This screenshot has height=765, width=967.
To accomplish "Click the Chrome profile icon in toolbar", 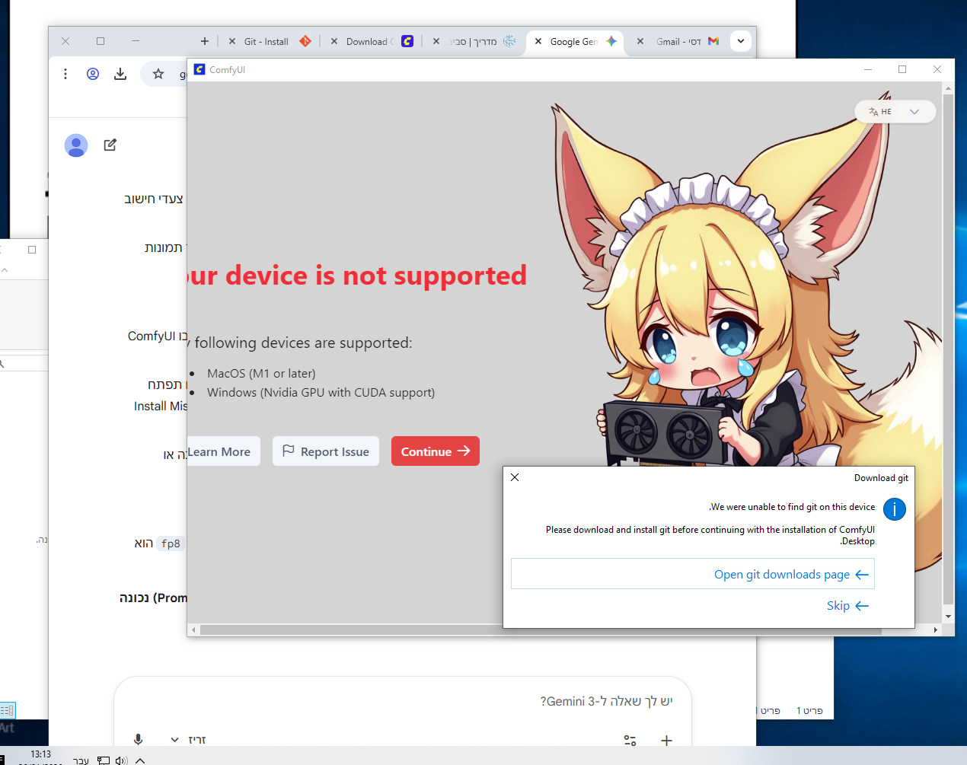I will pyautogui.click(x=93, y=74).
